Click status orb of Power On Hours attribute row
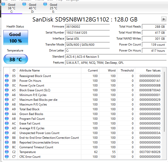Image resolution: width=168 pixels, height=162 pixels. tap(7, 80)
